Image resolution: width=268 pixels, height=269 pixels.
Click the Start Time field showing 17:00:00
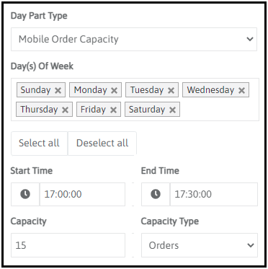82,194
